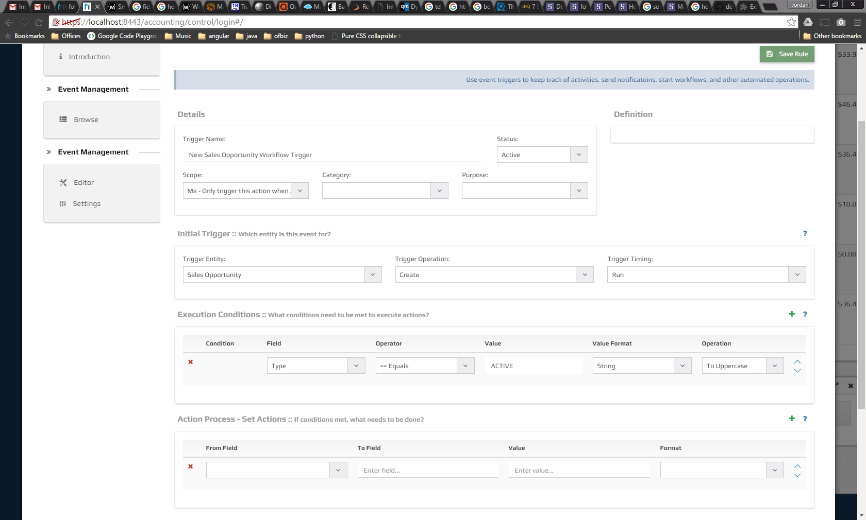Screen dimensions: 866x520
Task: Open the java bookmark folder
Action: [246, 36]
